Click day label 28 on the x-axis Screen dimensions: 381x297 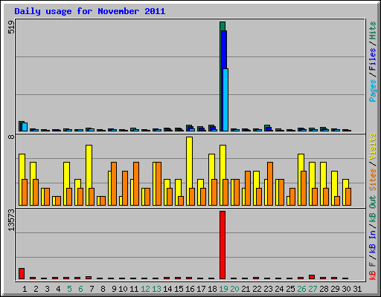point(324,289)
